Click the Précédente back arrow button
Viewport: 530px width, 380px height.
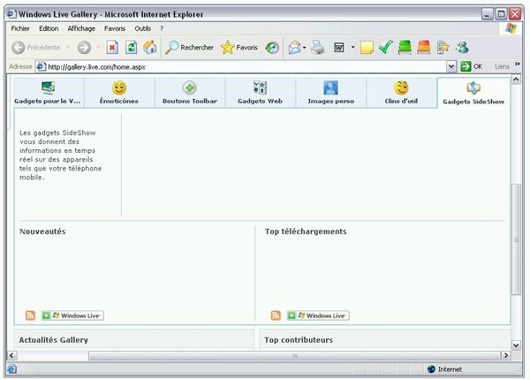tap(19, 48)
